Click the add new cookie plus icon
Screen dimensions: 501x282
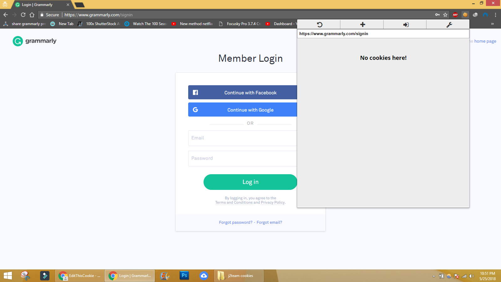coord(363,24)
